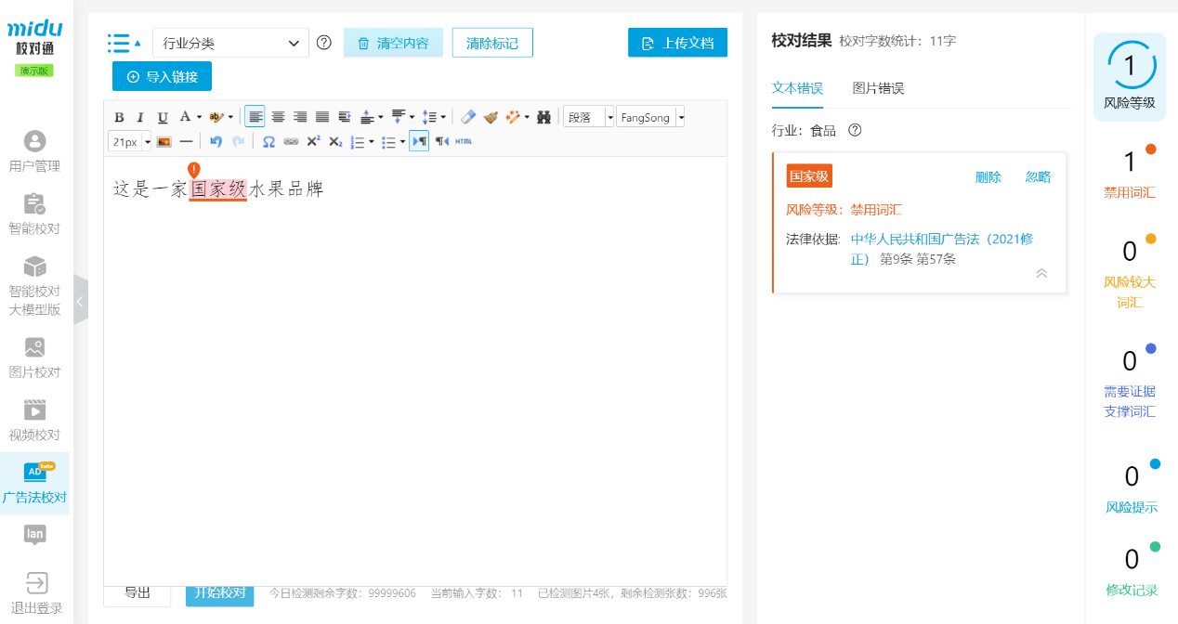Open the 行业分类 dropdown
The image size is (1178, 624).
tap(230, 43)
